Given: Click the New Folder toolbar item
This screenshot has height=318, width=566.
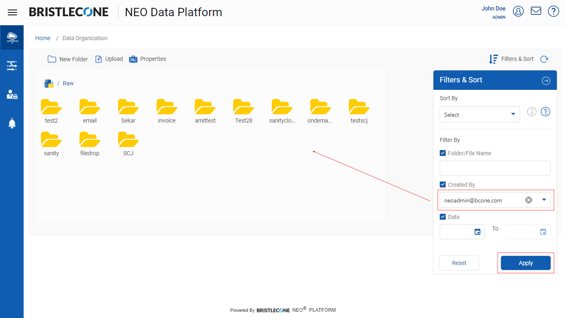Looking at the screenshot, I should click(68, 59).
